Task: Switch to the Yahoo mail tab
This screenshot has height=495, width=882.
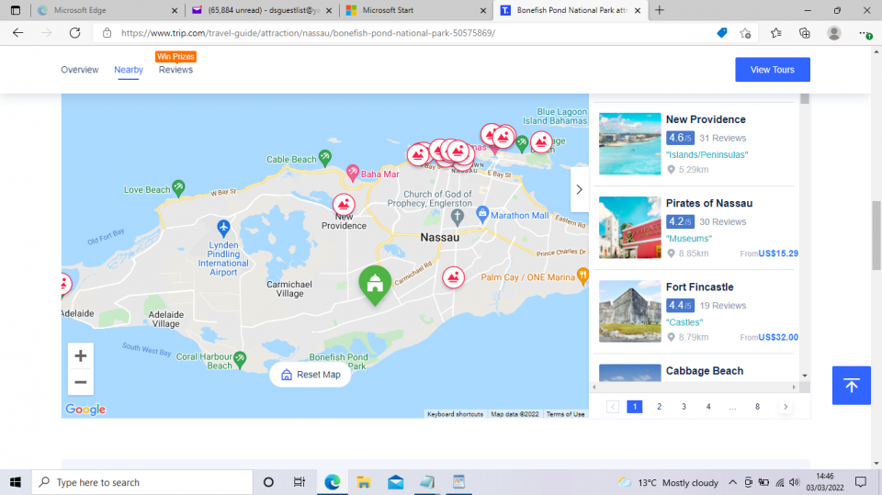Action: tap(262, 10)
